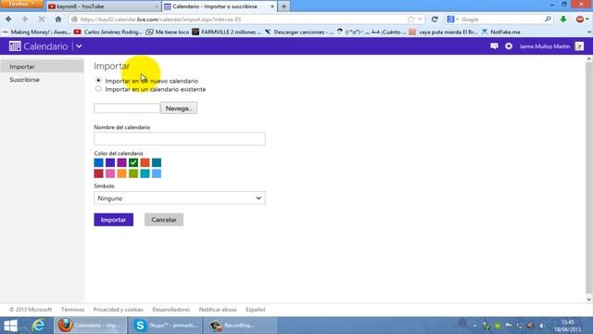The width and height of the screenshot is (593, 334).
Task: Pick the dark teal color swatch
Action: click(157, 162)
